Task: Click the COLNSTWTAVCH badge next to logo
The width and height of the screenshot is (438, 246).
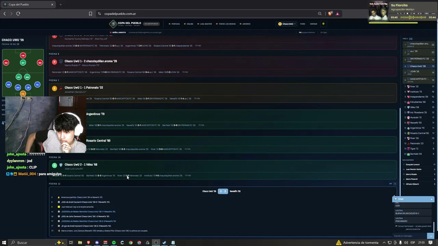Action: pos(151,24)
